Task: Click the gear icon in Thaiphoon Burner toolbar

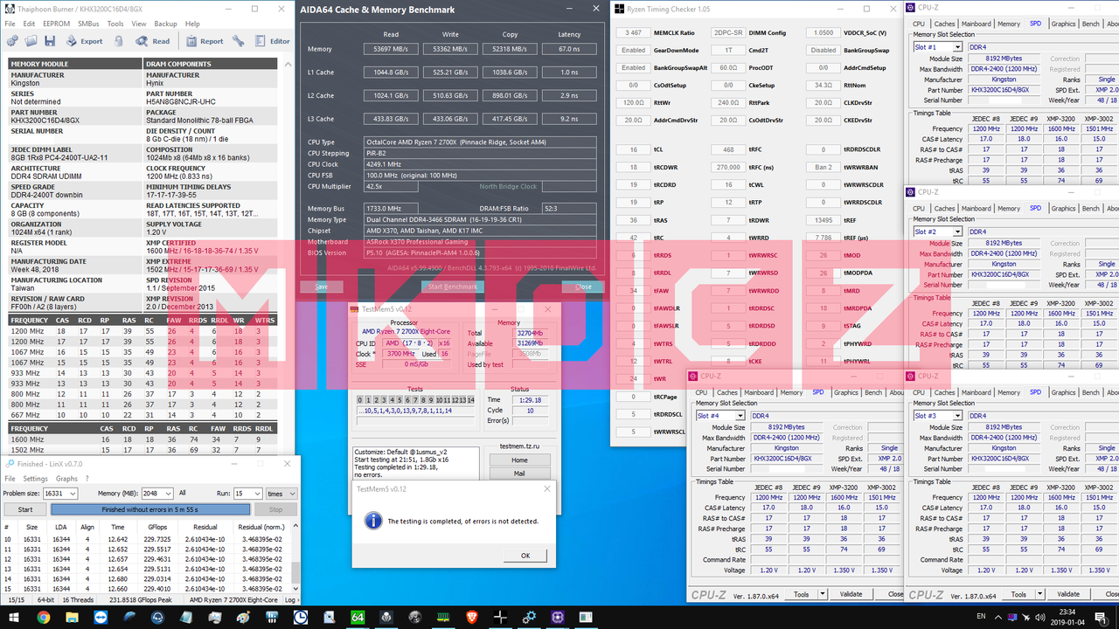Action: 11,41
